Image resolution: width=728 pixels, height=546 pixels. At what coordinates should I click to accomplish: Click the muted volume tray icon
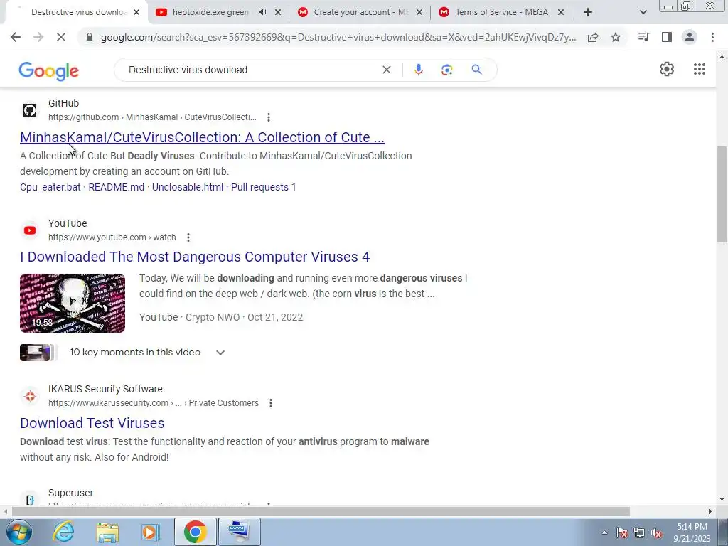[x=656, y=533]
